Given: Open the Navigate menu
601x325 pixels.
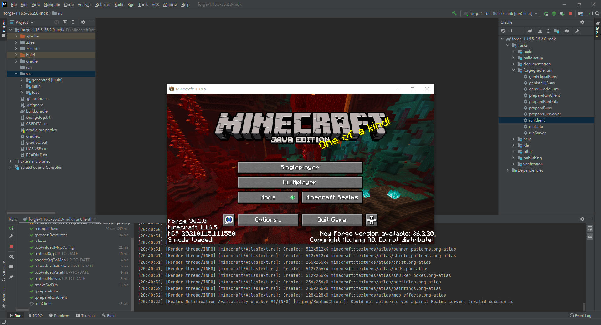Looking at the screenshot, I should pos(52,4).
